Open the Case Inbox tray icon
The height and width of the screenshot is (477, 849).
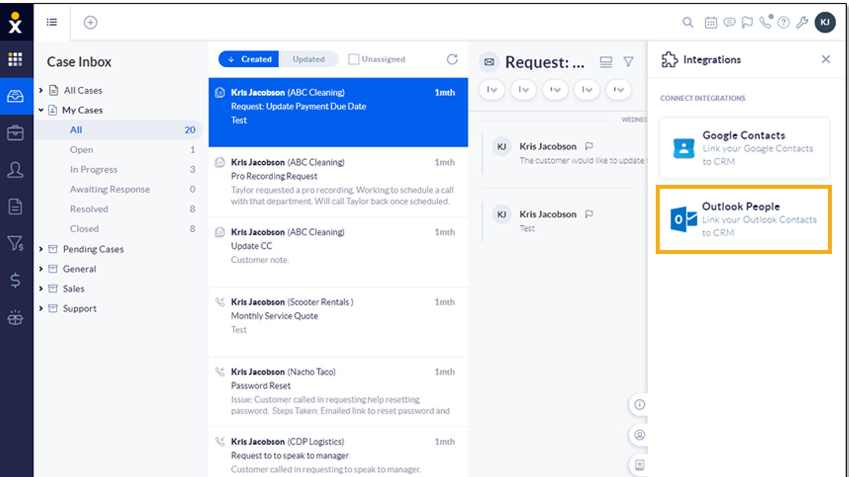coord(15,96)
